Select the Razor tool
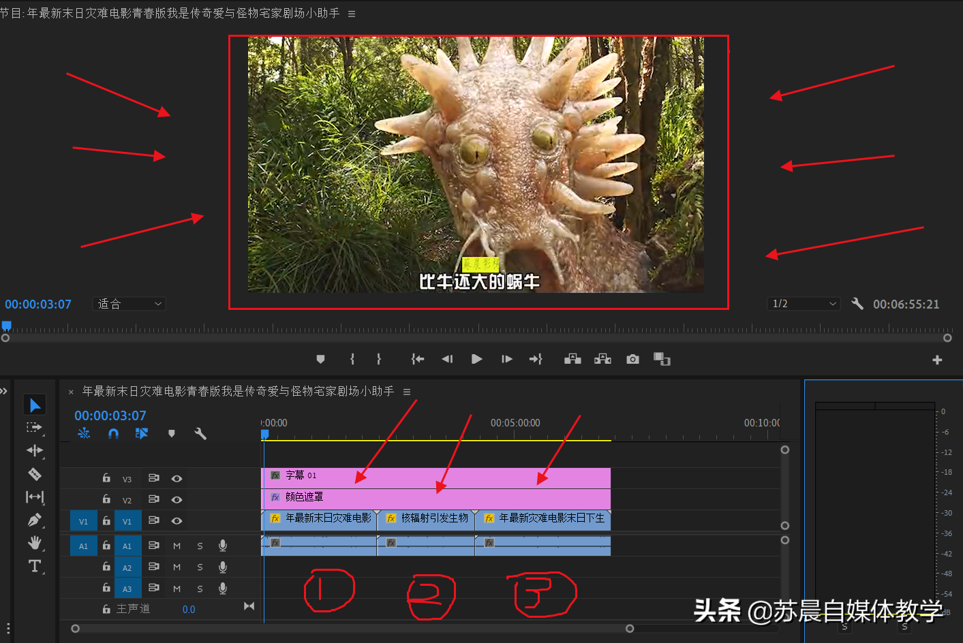963x643 pixels. [x=35, y=474]
